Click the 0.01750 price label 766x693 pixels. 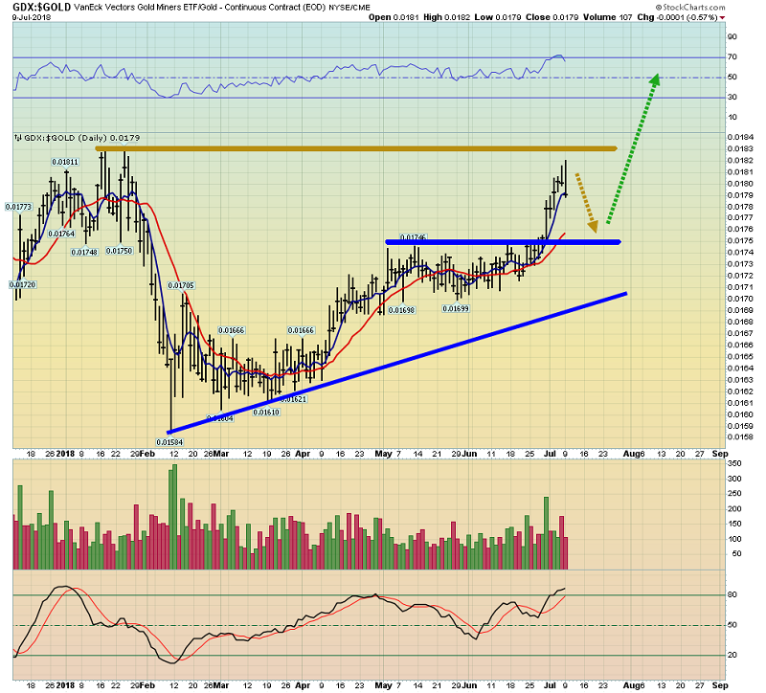pyautogui.click(x=119, y=251)
